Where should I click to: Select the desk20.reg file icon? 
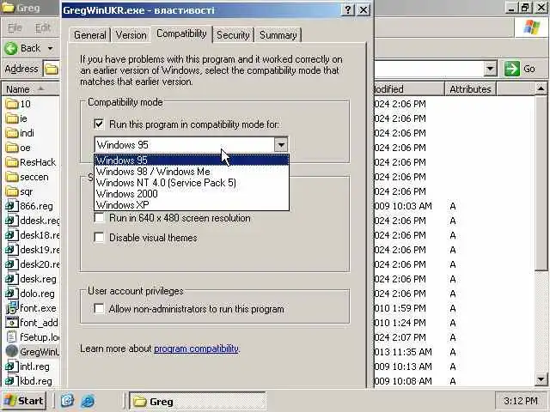pos(12,264)
